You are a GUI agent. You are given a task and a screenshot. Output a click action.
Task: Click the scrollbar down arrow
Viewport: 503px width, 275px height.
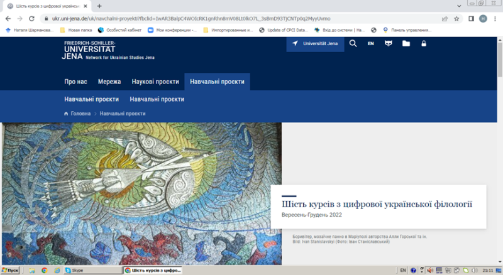point(500,262)
